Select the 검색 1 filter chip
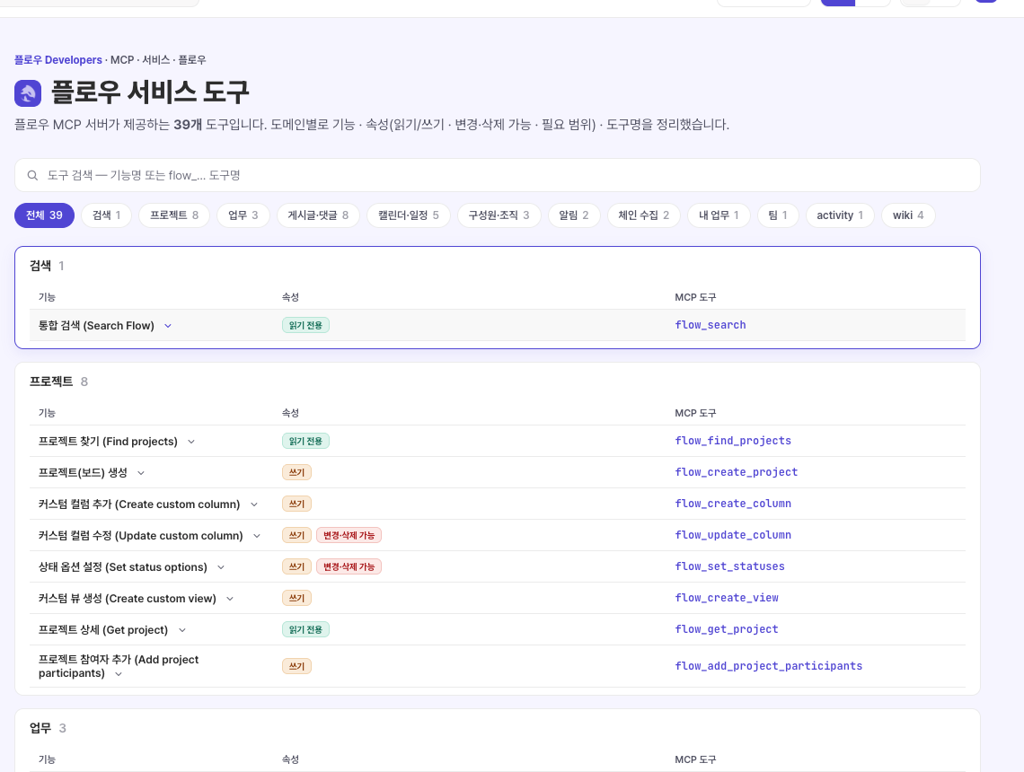The height and width of the screenshot is (772, 1024). 107,215
